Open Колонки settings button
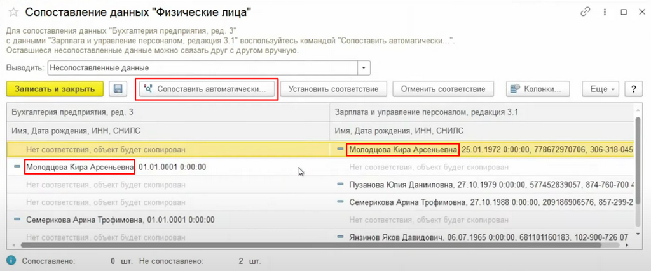The height and width of the screenshot is (271, 651). click(538, 89)
